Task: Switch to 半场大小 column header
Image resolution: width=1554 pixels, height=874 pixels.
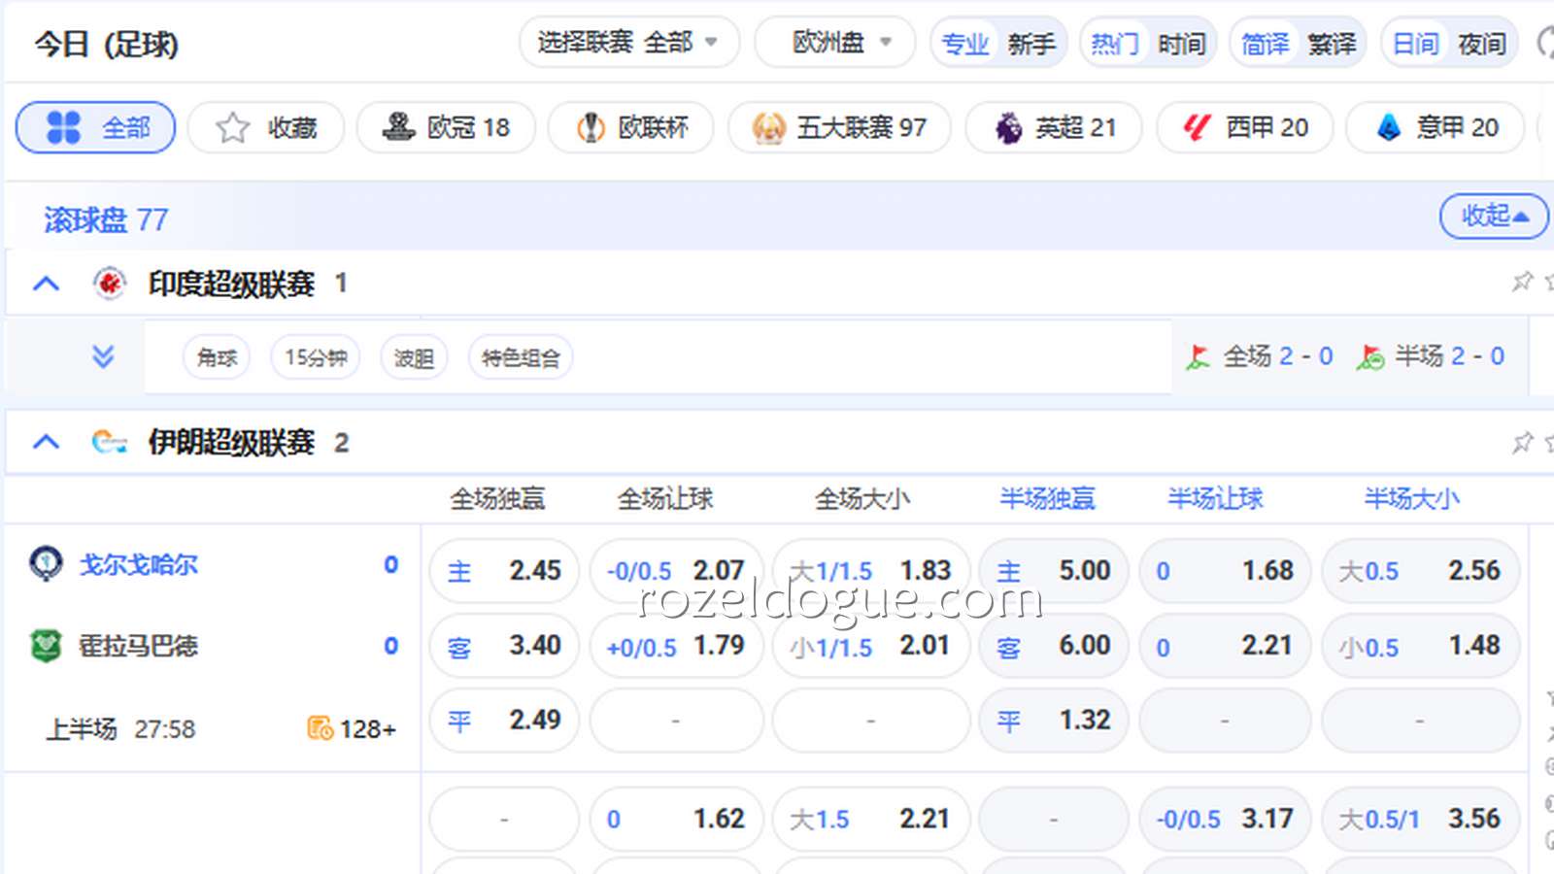Action: (1411, 498)
